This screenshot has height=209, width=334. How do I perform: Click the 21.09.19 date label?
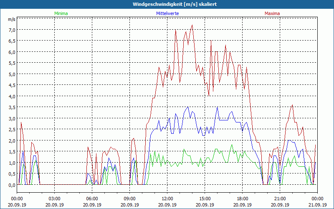click(x=317, y=205)
